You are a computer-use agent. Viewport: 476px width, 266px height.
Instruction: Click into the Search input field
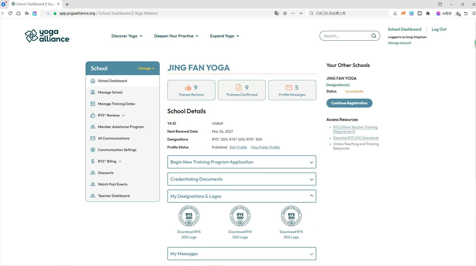pos(346,36)
